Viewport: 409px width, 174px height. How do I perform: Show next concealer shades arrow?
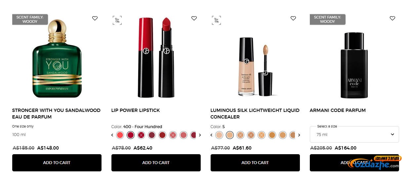(x=299, y=135)
